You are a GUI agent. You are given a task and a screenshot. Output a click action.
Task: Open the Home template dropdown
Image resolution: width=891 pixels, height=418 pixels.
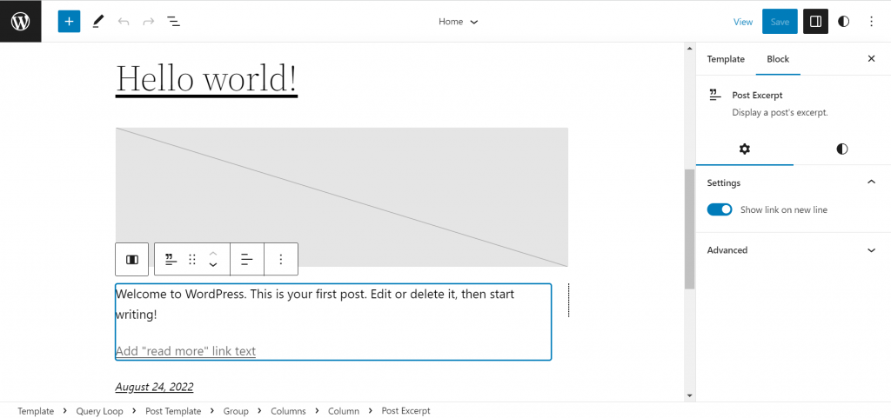pyautogui.click(x=458, y=22)
